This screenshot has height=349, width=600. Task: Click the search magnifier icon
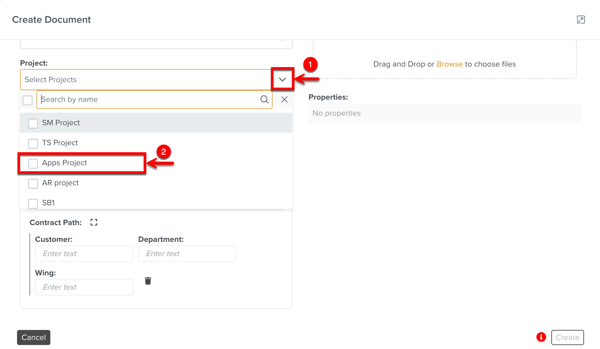264,99
